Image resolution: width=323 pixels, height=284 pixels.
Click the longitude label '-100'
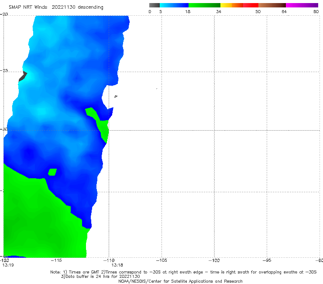click(214, 260)
